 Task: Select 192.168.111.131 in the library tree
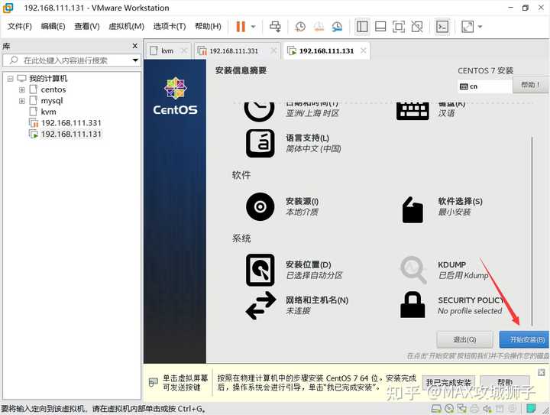pos(71,134)
